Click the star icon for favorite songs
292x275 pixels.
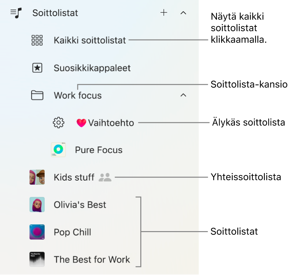coord(37,68)
